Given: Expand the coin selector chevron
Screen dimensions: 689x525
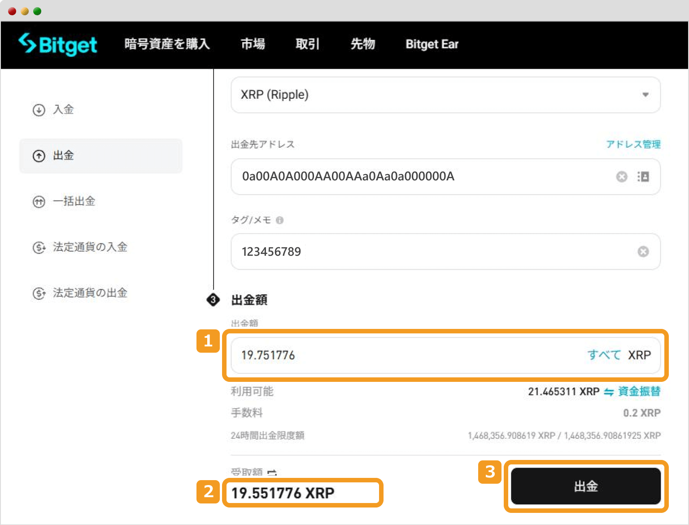Looking at the screenshot, I should (x=645, y=95).
